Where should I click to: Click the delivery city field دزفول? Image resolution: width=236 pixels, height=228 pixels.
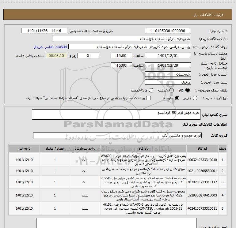[168, 82]
